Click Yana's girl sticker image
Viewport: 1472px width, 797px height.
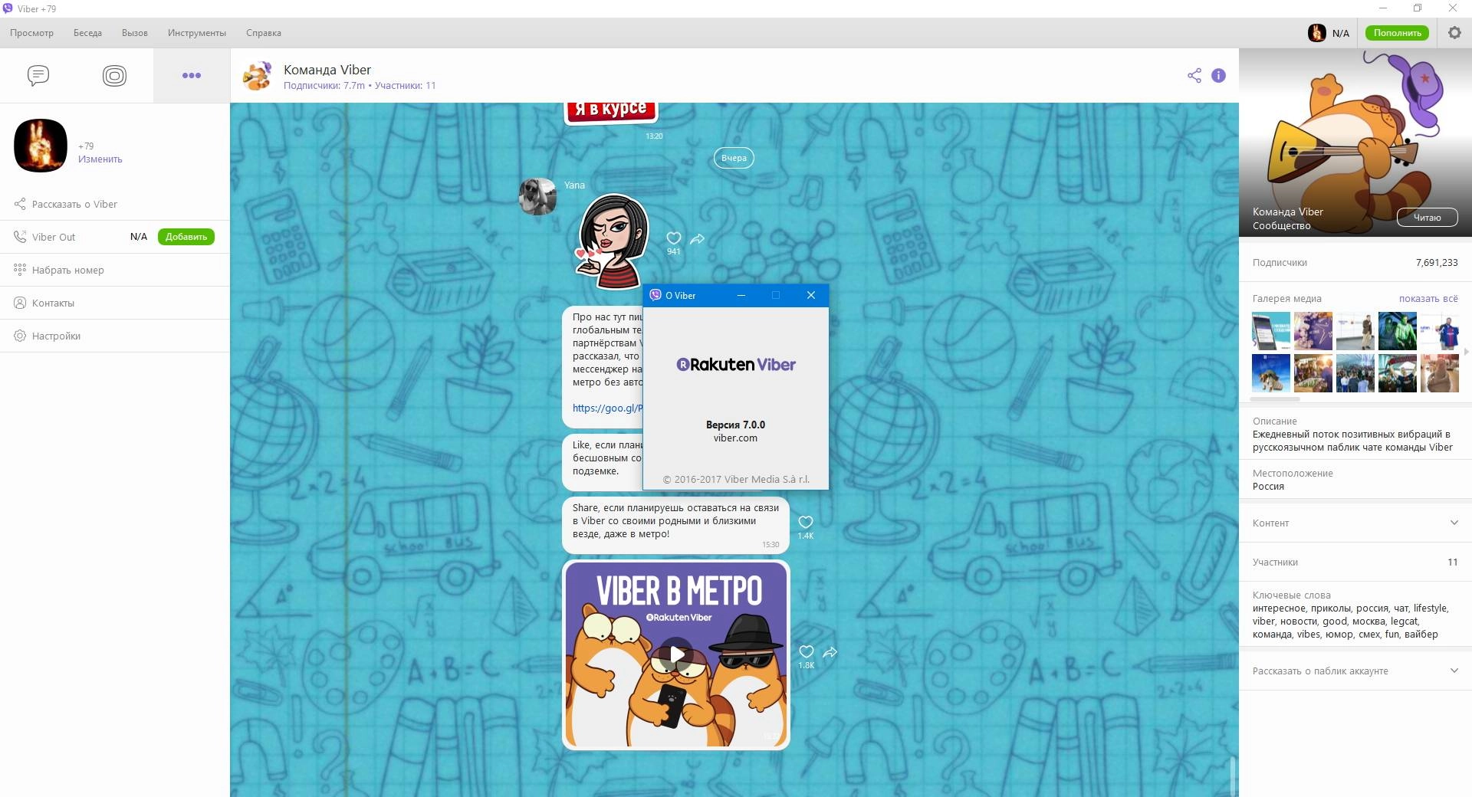click(612, 241)
